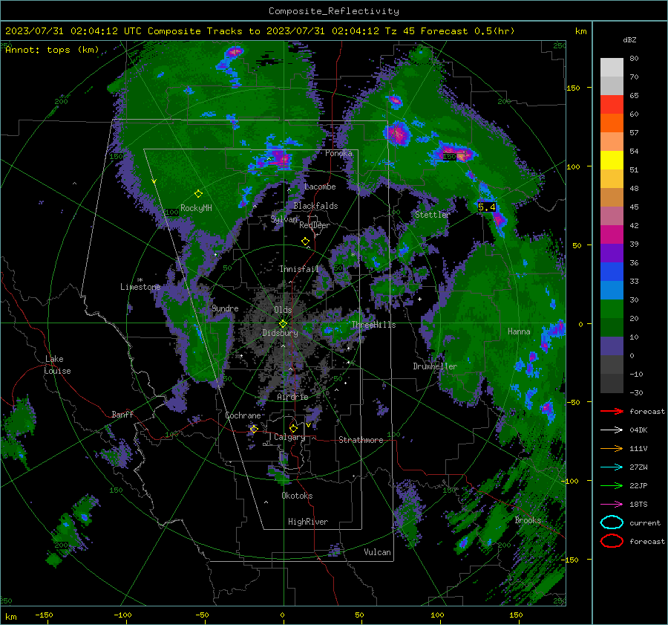Click the Calgary city label
Viewport: 668px width, 625px height.
tap(289, 437)
